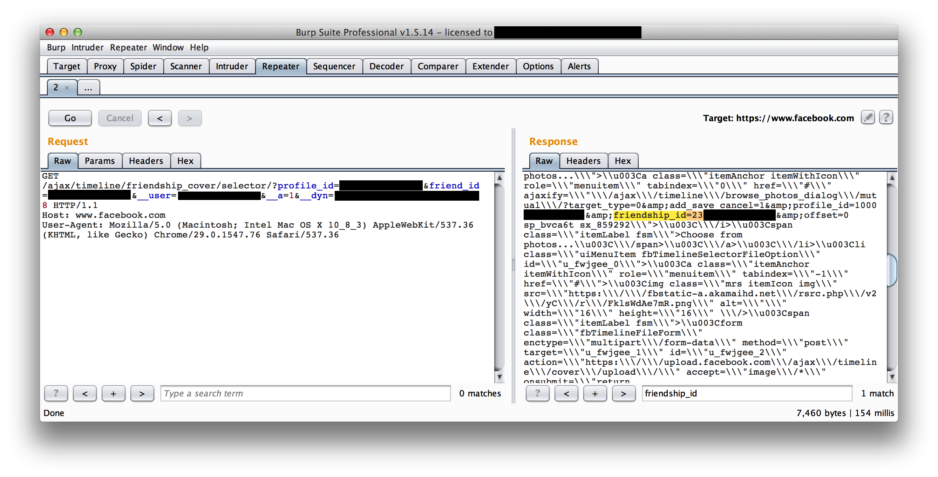938x477 pixels.
Task: Select the request Headers tab
Action: (146, 161)
